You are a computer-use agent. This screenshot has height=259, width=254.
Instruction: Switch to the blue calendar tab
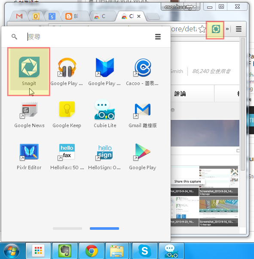pyautogui.click(x=52, y=16)
